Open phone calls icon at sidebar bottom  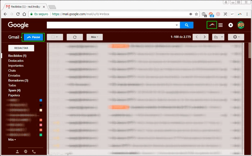coord(34,151)
